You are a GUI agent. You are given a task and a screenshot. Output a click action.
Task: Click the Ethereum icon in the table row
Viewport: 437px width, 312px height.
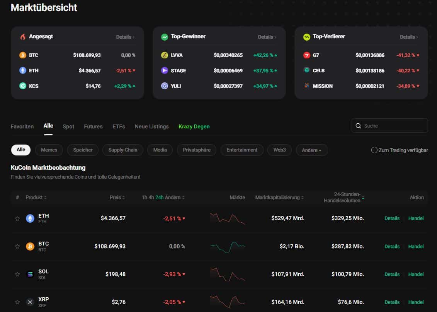point(30,218)
